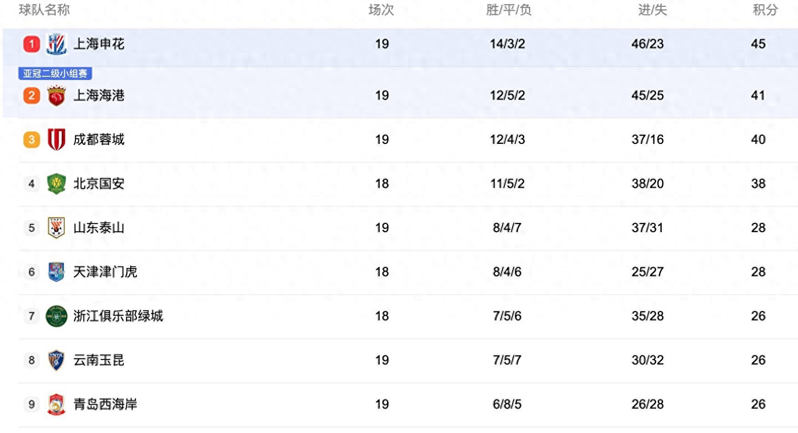Click the Shanghai Port club crest

click(x=57, y=96)
